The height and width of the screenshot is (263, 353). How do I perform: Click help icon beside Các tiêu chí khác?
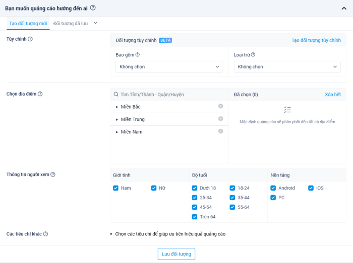click(46, 234)
